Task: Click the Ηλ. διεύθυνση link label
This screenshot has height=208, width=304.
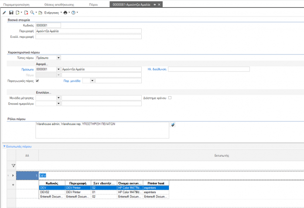Action: [x=157, y=69]
